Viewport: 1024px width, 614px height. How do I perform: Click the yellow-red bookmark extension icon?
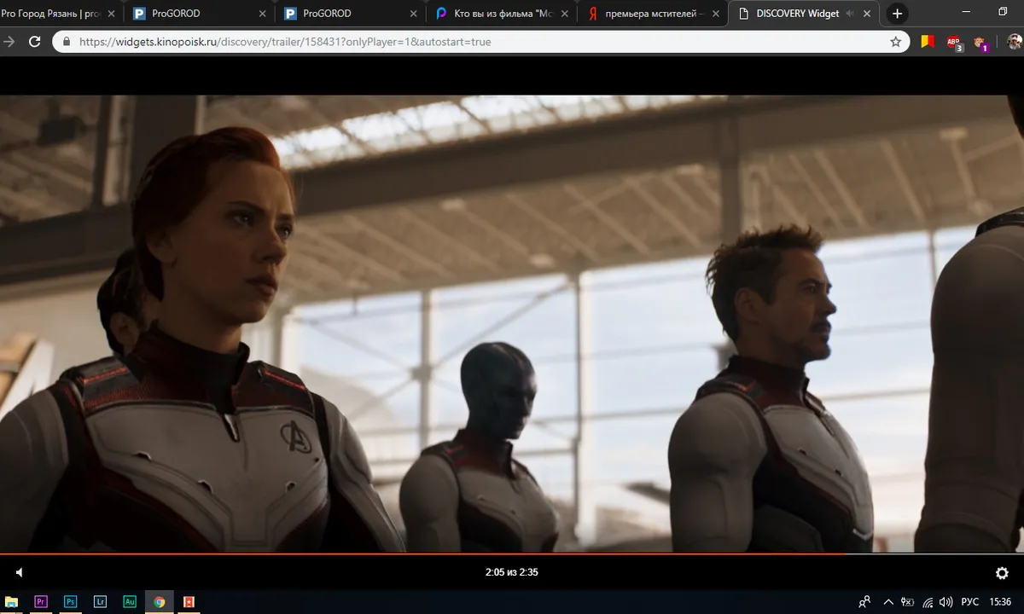pos(928,42)
